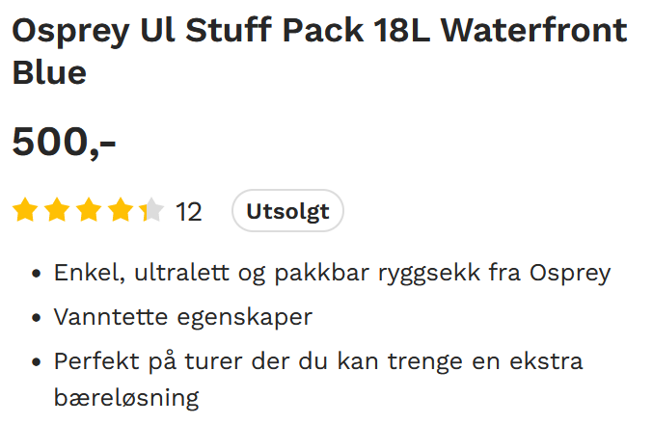This screenshot has width=653, height=424.
Task: Click the second yellow rating star
Action: [57, 210]
